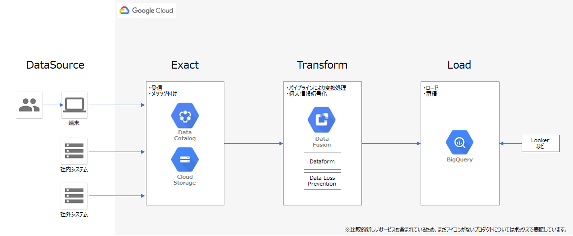Click the ・メタタグ付け text
The height and width of the screenshot is (236, 573).
[163, 94]
